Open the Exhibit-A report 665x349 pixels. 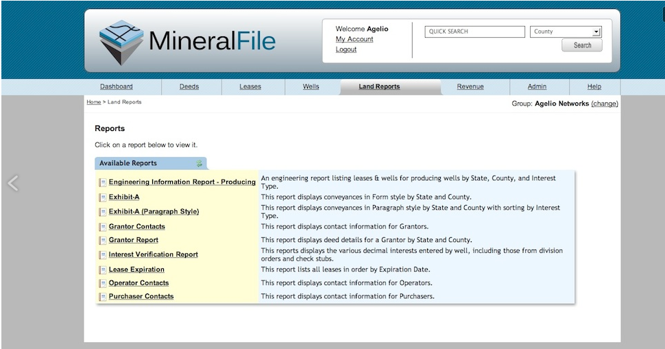[124, 197]
